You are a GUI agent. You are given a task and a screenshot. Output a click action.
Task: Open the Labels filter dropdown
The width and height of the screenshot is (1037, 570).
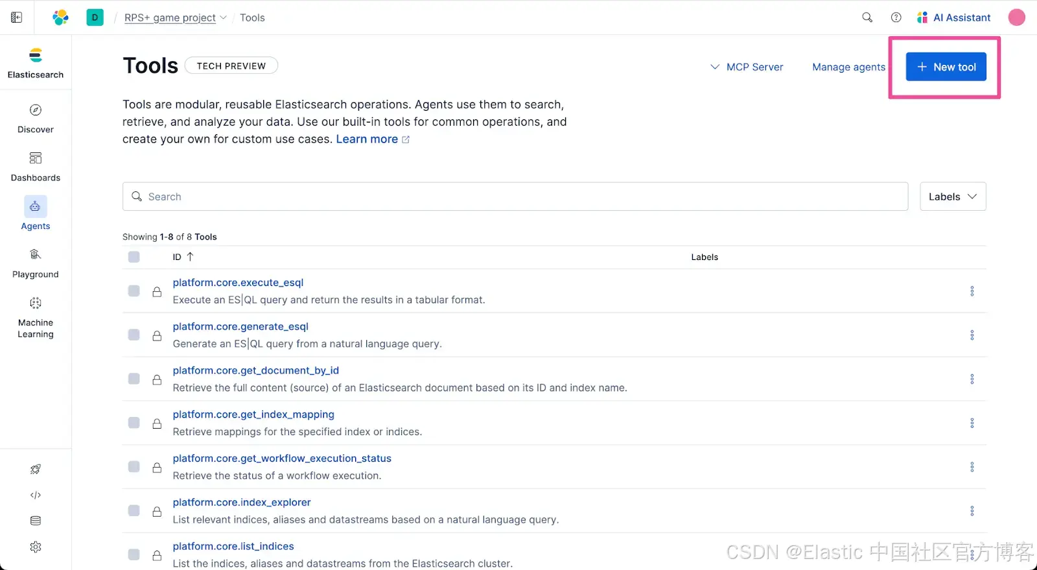click(x=953, y=196)
